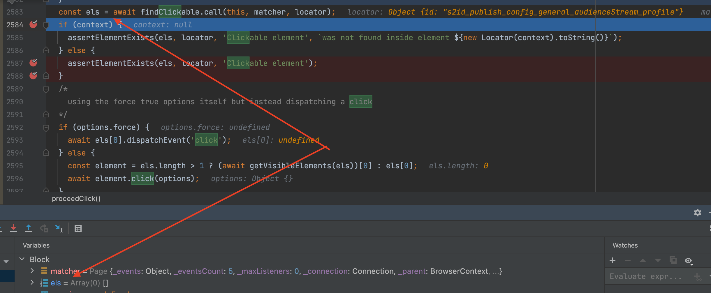This screenshot has width=711, height=293.
Task: Toggle the breakpoint on line 2587
Action: tap(34, 63)
